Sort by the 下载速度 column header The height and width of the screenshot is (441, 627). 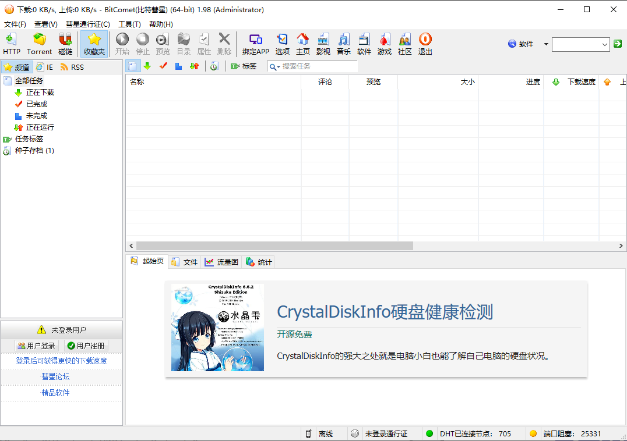[x=572, y=82]
